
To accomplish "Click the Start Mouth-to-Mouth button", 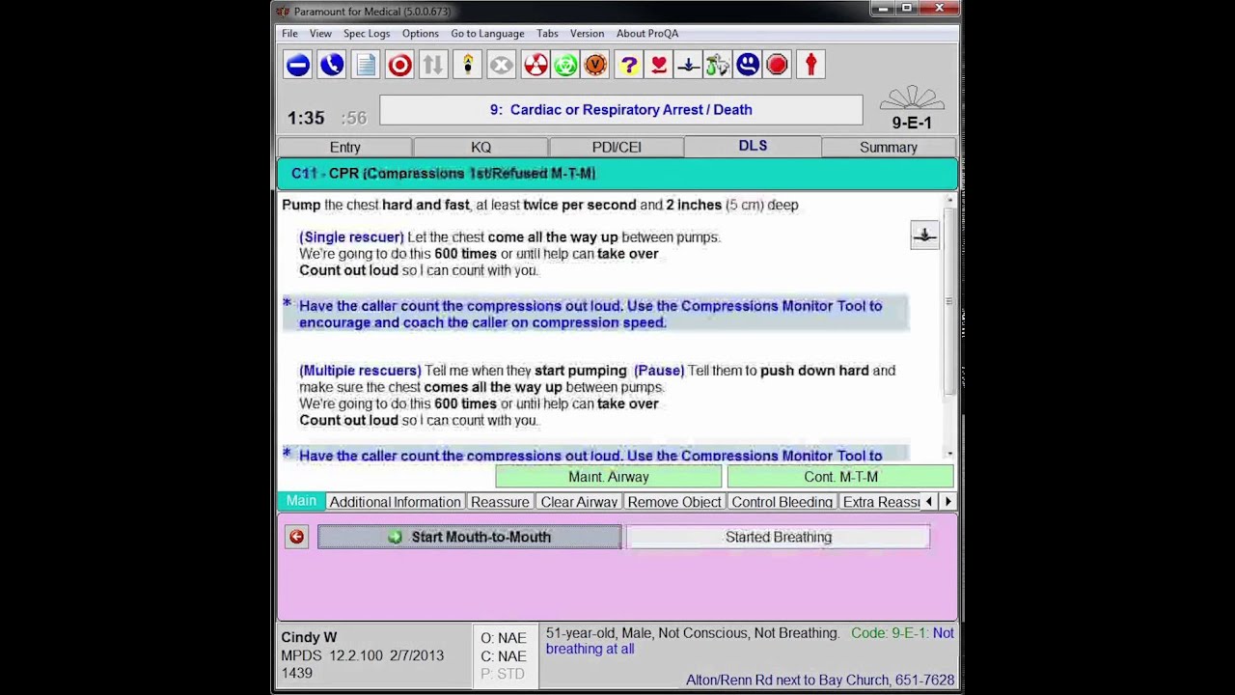I will click(469, 537).
